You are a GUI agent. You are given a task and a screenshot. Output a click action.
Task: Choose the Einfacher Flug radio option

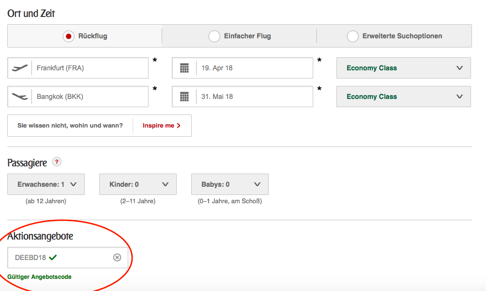point(214,36)
